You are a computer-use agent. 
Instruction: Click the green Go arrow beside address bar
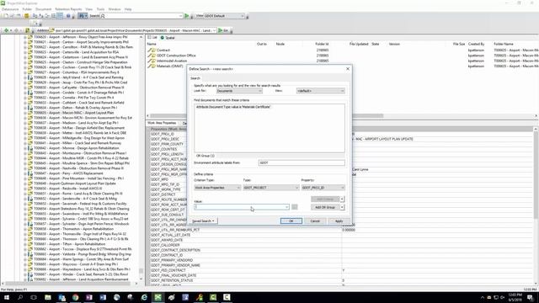coord(221,30)
